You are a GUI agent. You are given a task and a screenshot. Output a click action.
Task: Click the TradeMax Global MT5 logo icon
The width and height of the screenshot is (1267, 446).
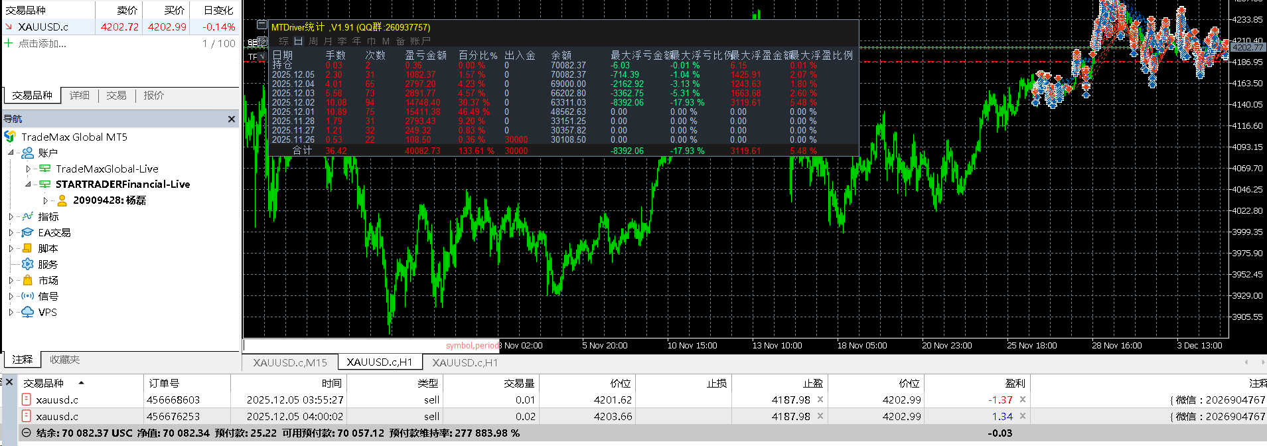10,137
